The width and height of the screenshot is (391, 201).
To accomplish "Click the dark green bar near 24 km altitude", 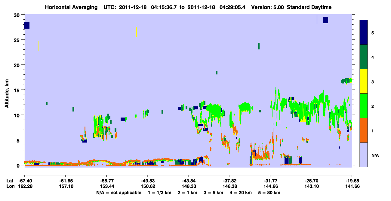I will [x=259, y=46].
